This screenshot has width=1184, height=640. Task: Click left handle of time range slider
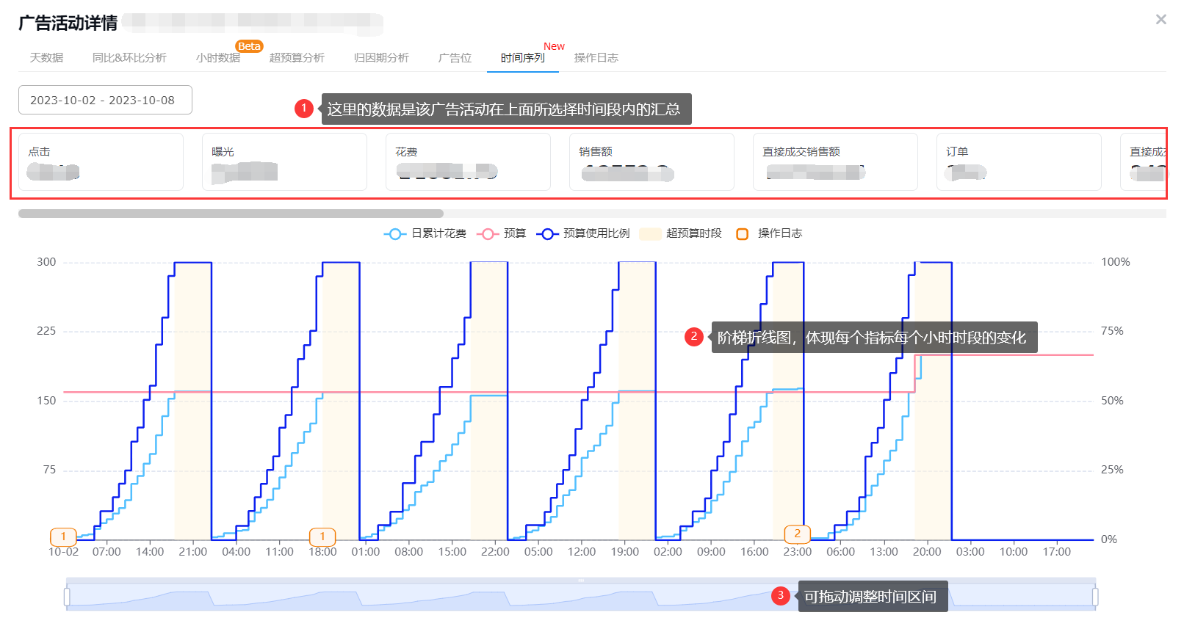67,597
